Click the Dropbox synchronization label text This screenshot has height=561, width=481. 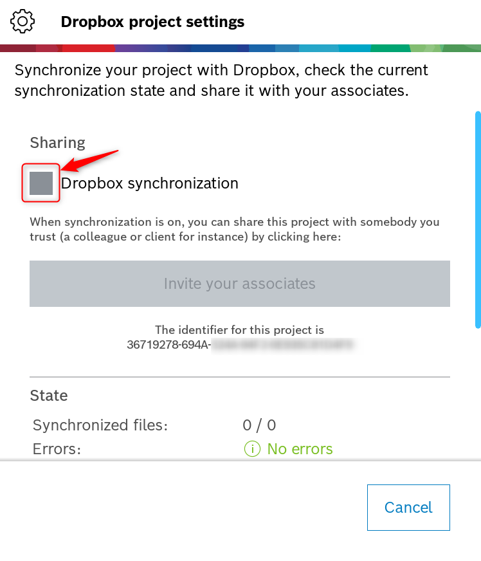tap(149, 183)
